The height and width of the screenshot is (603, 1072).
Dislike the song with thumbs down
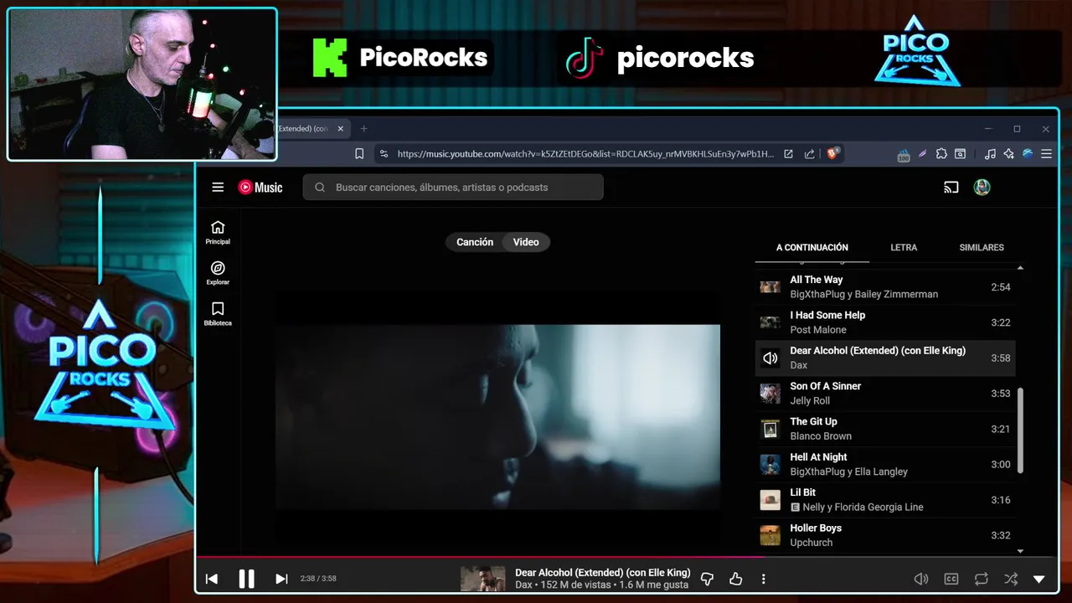tap(707, 579)
